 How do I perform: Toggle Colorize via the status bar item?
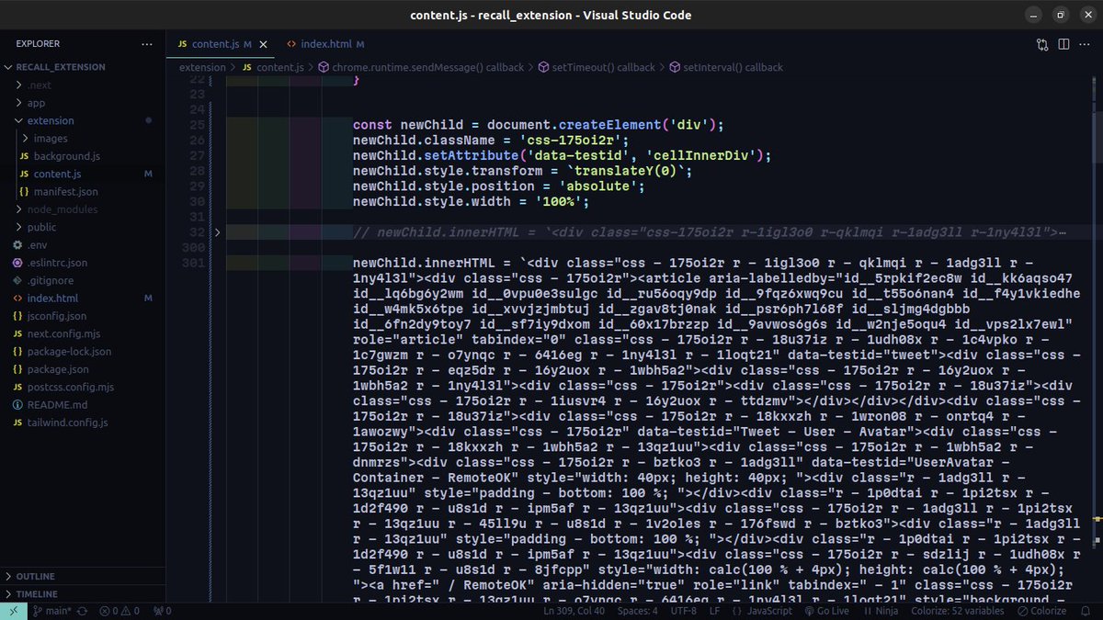click(1044, 611)
